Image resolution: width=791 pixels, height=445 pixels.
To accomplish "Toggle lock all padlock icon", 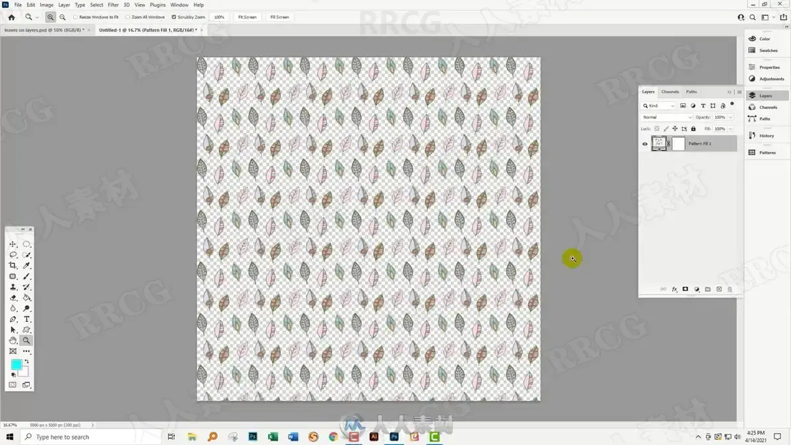I will point(693,128).
